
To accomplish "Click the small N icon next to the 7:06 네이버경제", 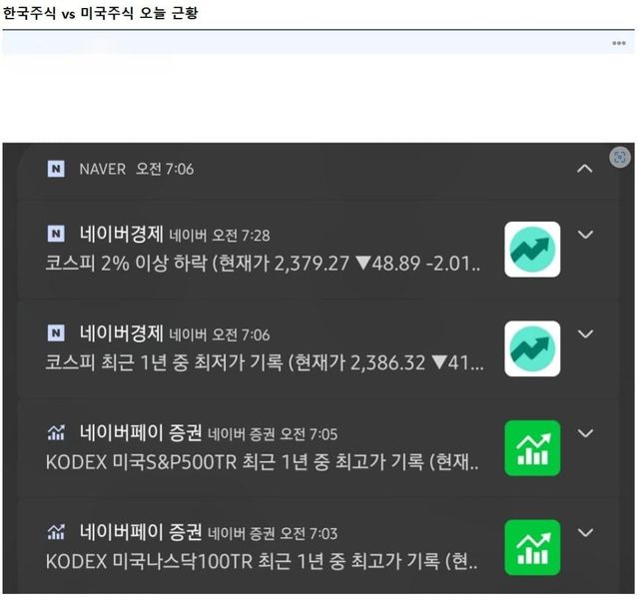I will point(56,333).
